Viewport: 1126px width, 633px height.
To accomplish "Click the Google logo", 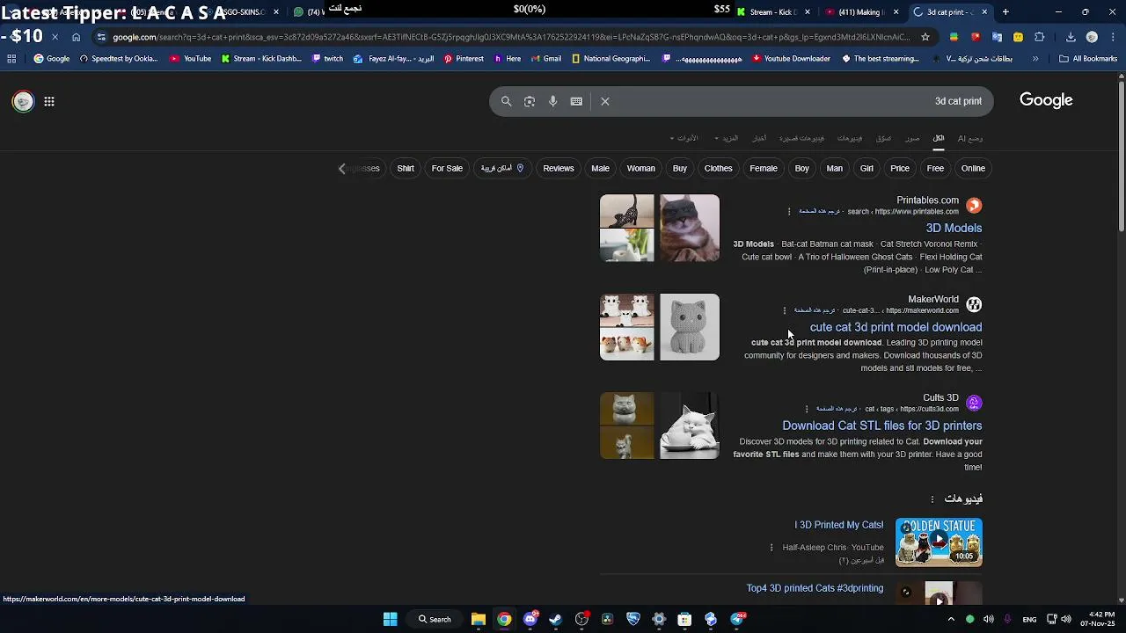I will click(1046, 100).
